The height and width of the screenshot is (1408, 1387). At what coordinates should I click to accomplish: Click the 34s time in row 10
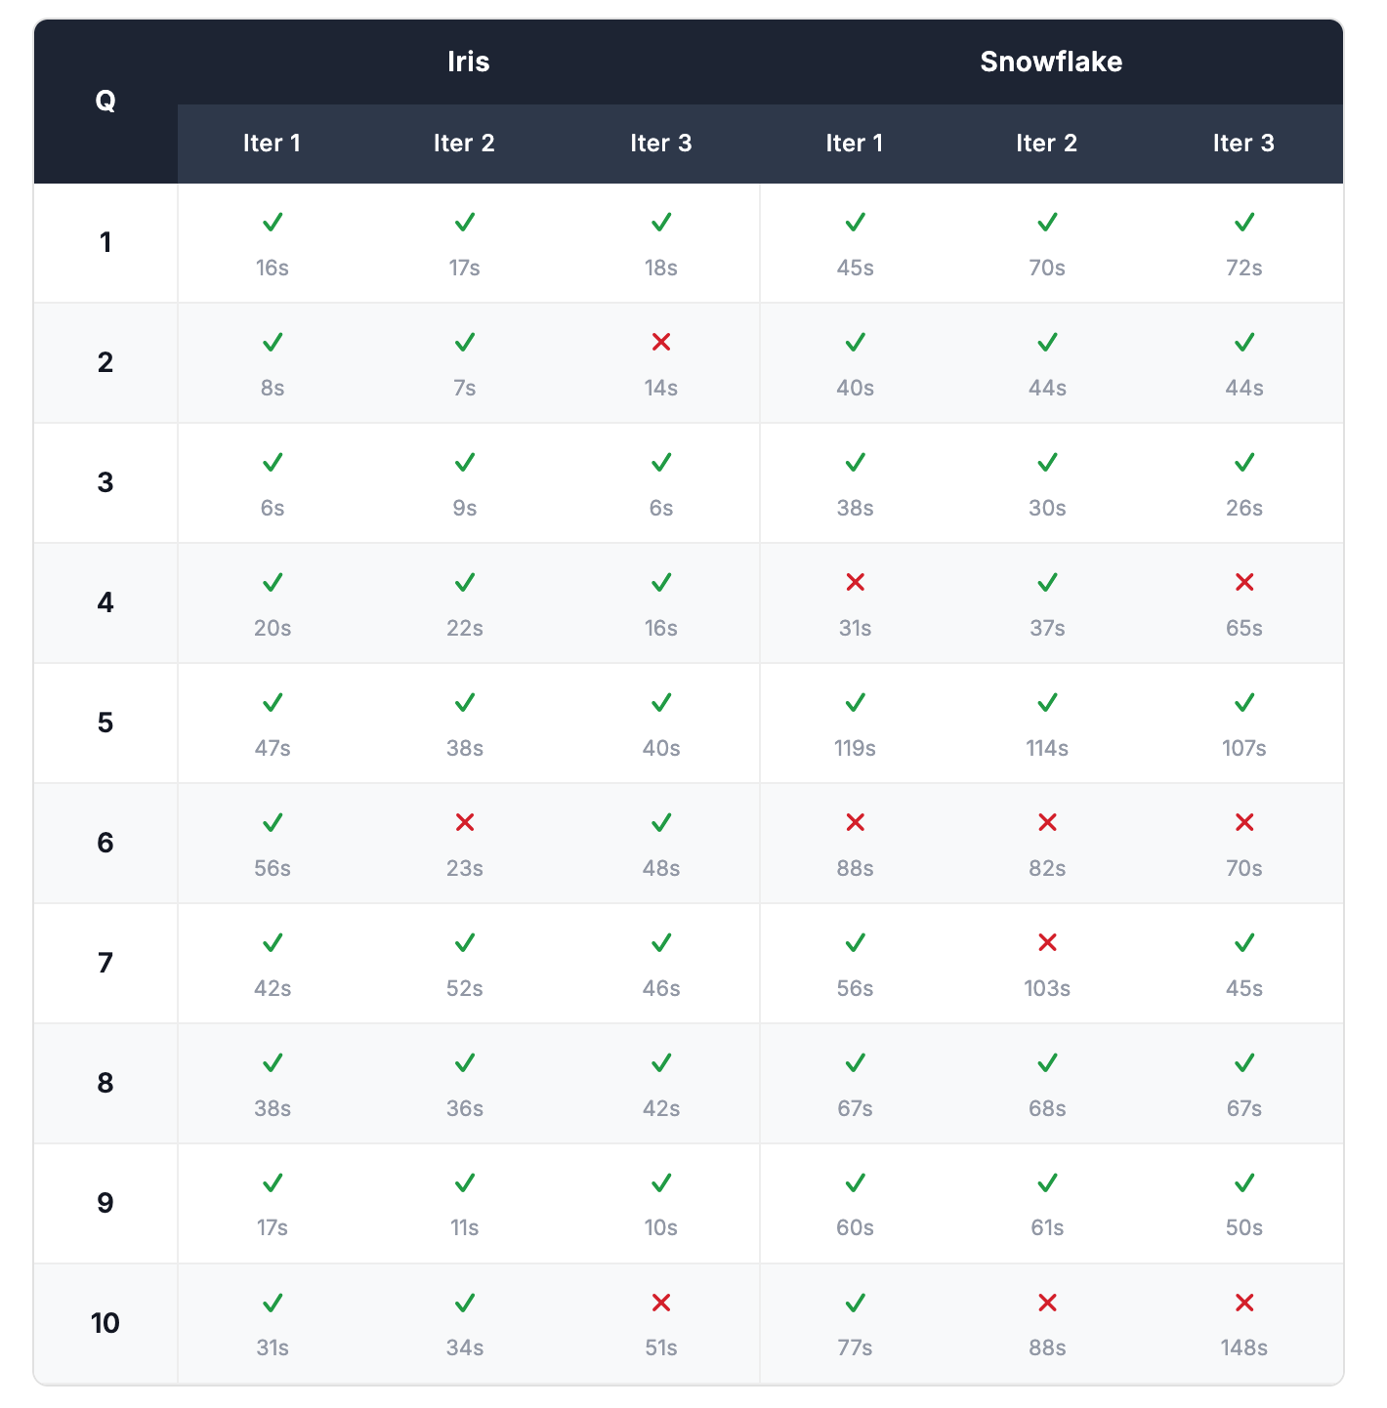click(465, 1347)
